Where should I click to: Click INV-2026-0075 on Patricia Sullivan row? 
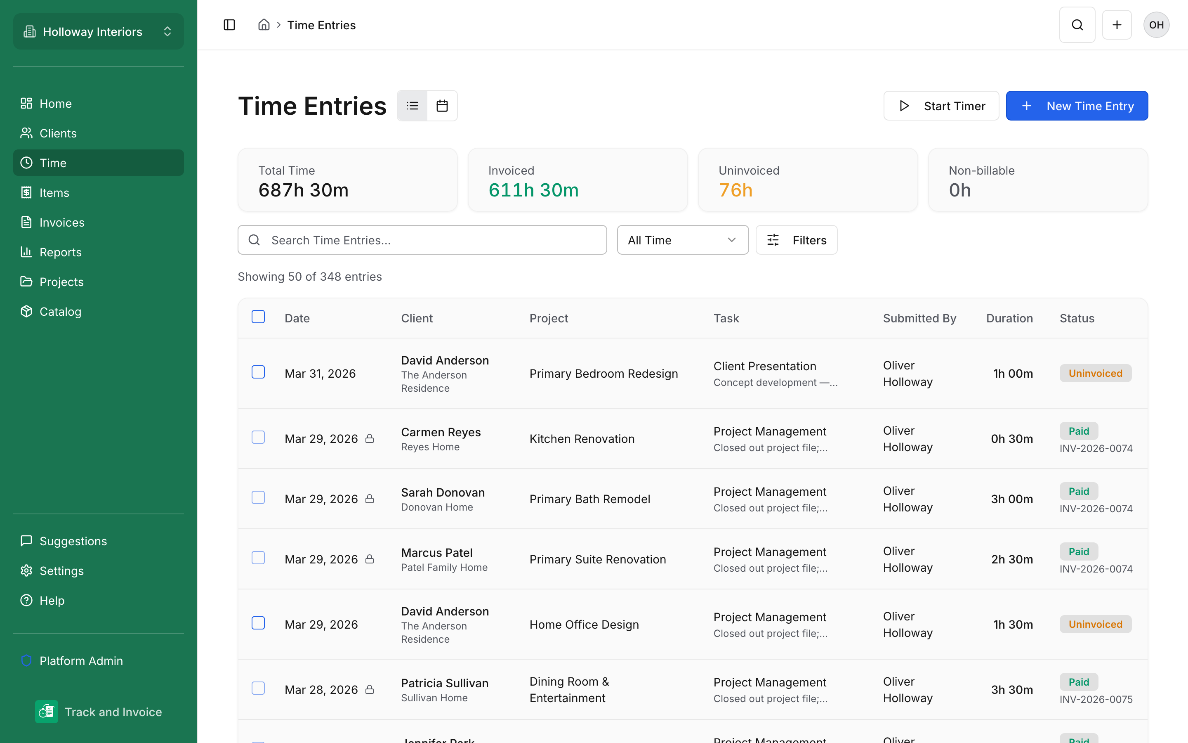click(x=1096, y=699)
